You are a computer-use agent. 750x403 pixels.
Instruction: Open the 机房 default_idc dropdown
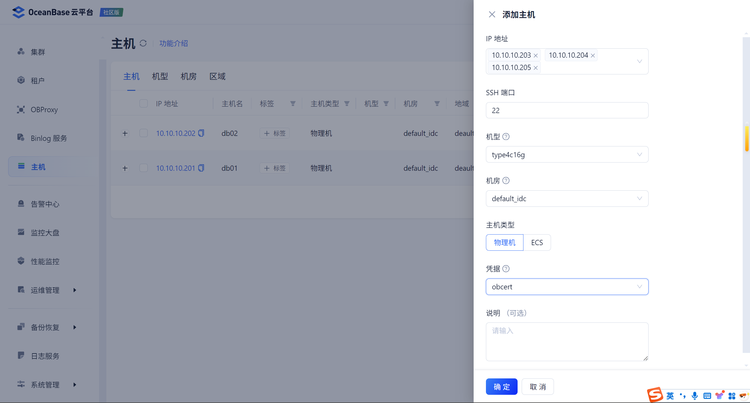pos(567,199)
